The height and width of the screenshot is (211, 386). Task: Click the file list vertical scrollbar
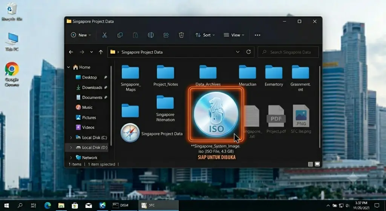click(x=320, y=107)
